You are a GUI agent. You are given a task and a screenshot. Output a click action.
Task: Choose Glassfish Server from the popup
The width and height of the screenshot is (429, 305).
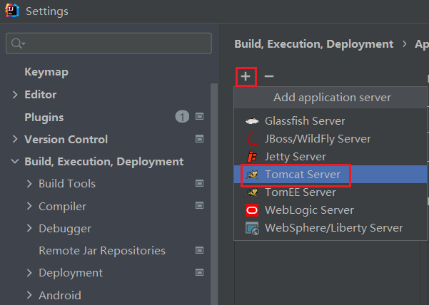click(x=330, y=120)
